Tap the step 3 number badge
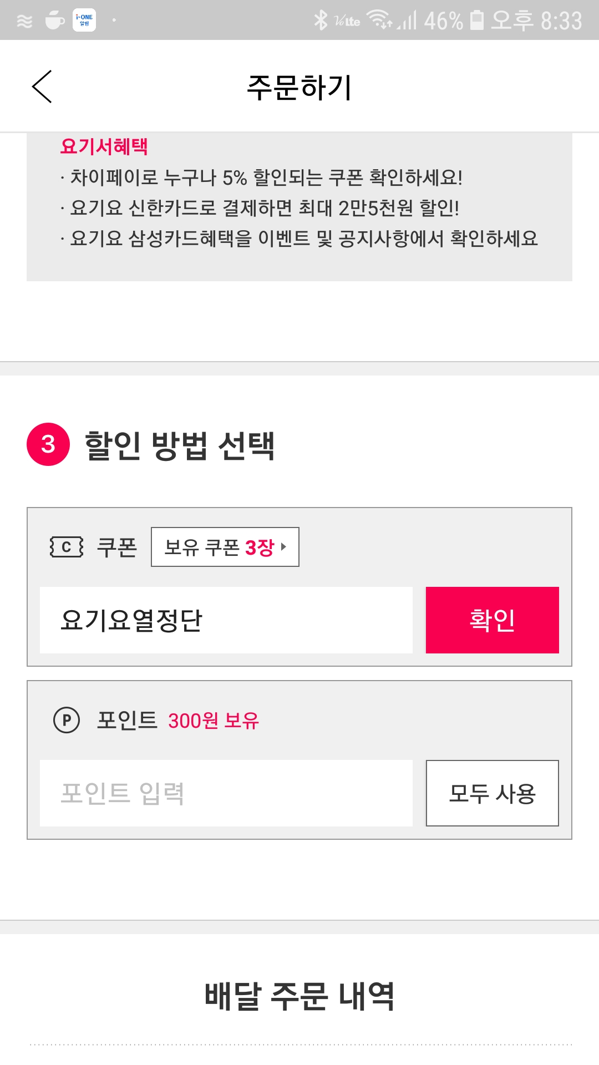599x1065 pixels. pyautogui.click(x=48, y=444)
